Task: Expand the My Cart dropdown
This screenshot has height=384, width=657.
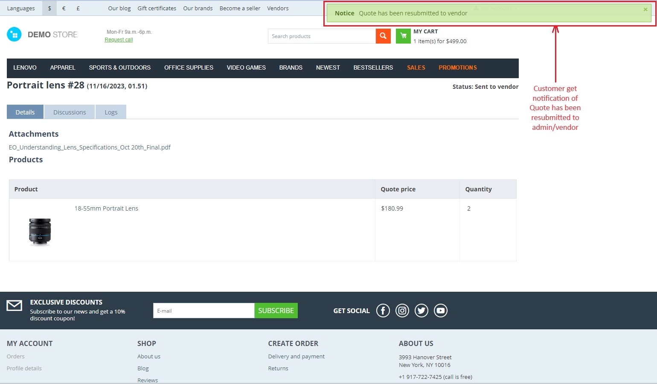Action: [440, 37]
